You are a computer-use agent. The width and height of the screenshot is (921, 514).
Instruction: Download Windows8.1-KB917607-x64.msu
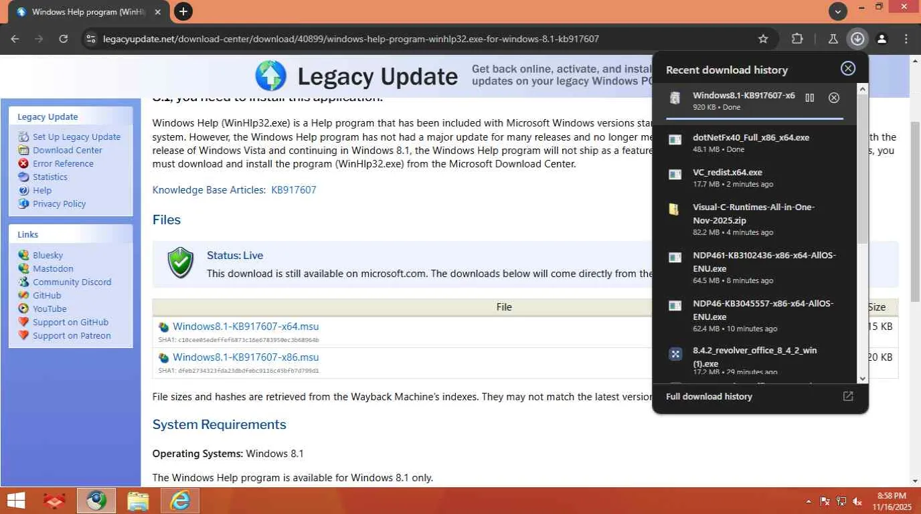246,327
